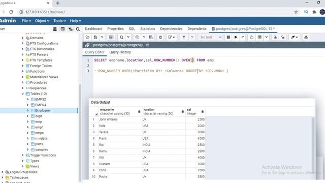
Task: Switch to the Query History tab
Action: 120,52
